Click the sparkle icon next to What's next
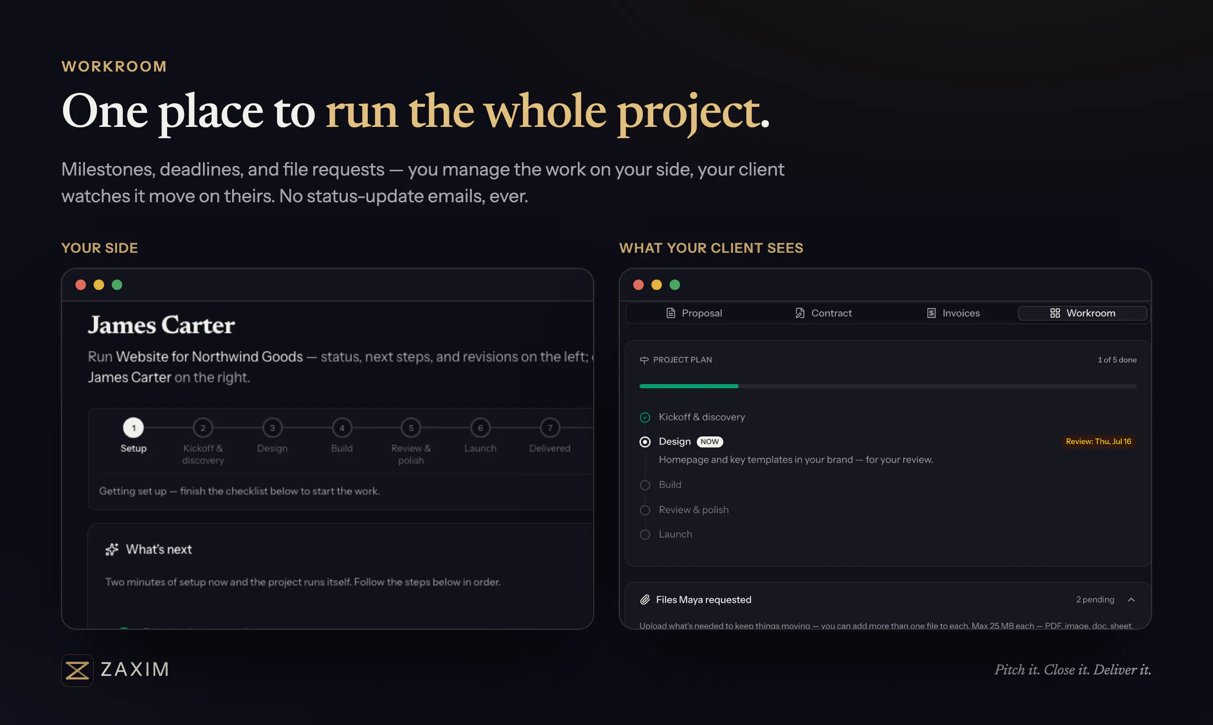This screenshot has height=725, width=1213. pos(112,549)
